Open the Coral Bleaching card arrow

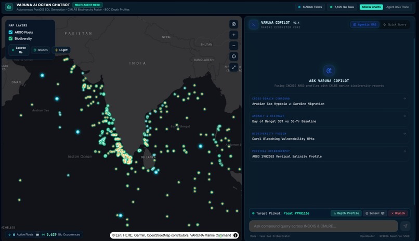404,134
